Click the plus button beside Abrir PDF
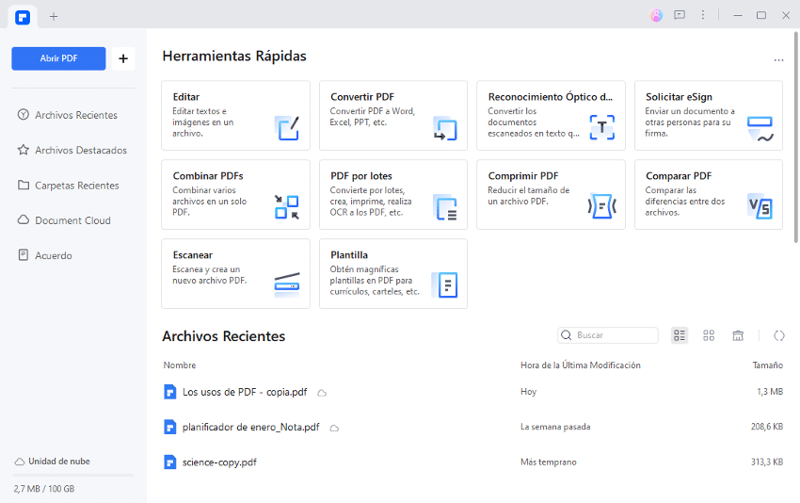Viewport: 800px width, 503px height. tap(123, 58)
